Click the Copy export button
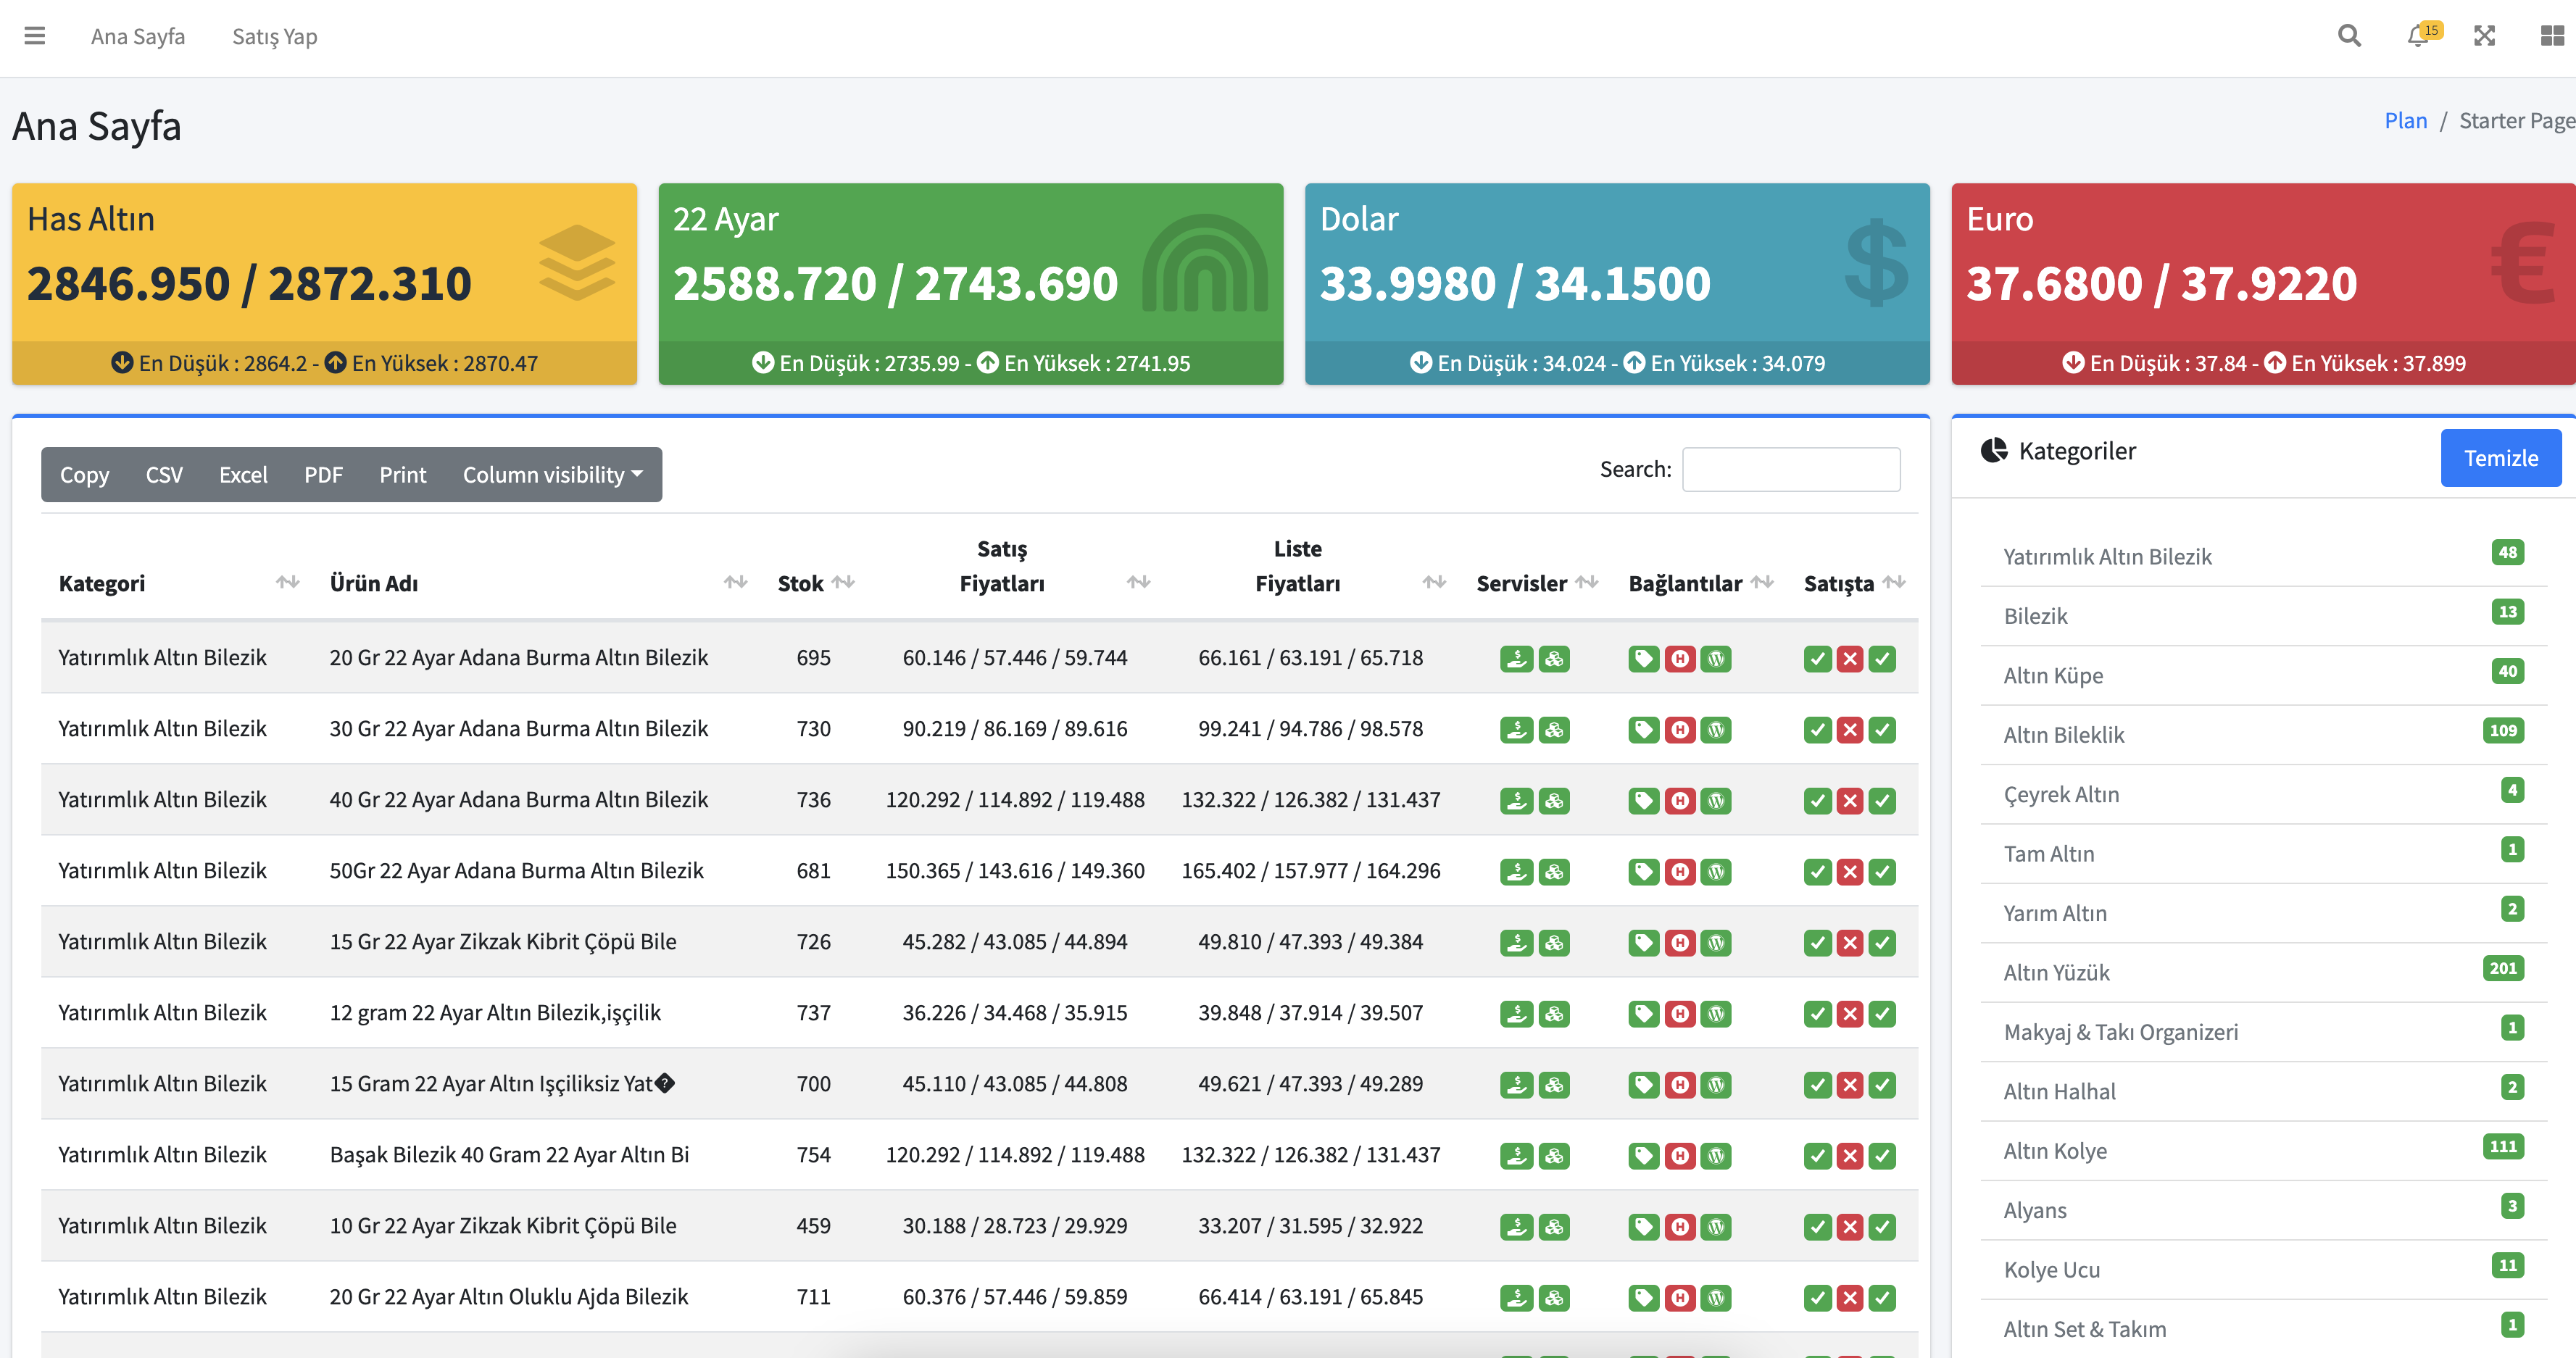 (84, 475)
